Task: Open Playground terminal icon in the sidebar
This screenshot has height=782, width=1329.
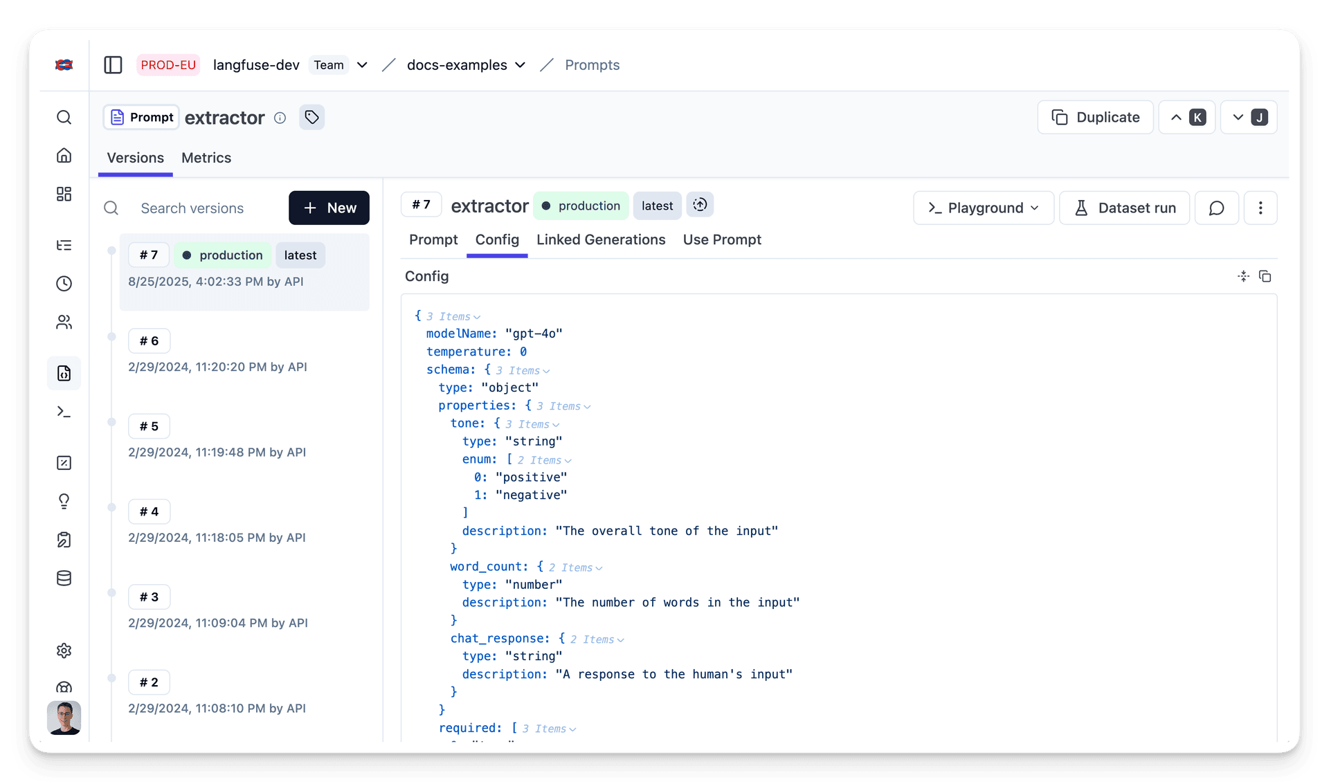Action: pyautogui.click(x=64, y=412)
